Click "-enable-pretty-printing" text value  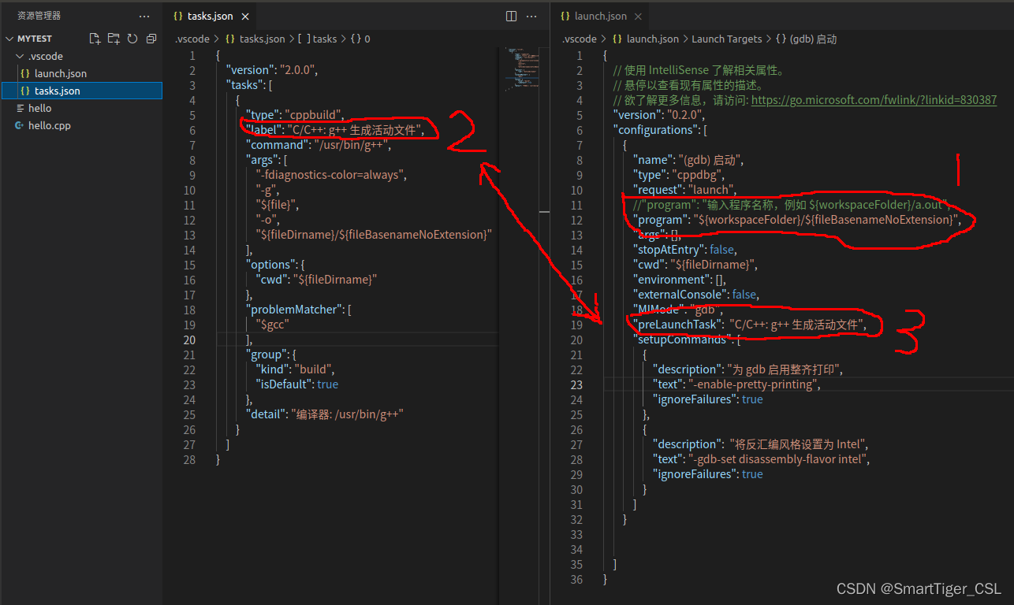coord(754,384)
